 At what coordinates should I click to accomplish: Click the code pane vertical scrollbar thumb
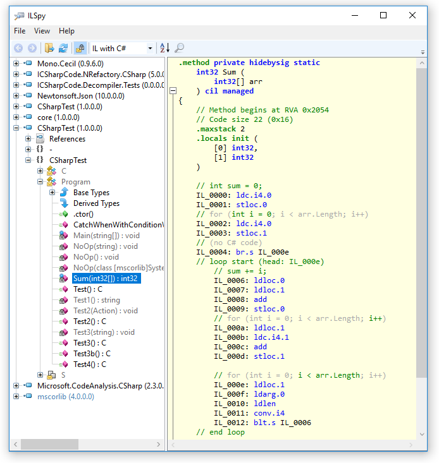coord(421,223)
